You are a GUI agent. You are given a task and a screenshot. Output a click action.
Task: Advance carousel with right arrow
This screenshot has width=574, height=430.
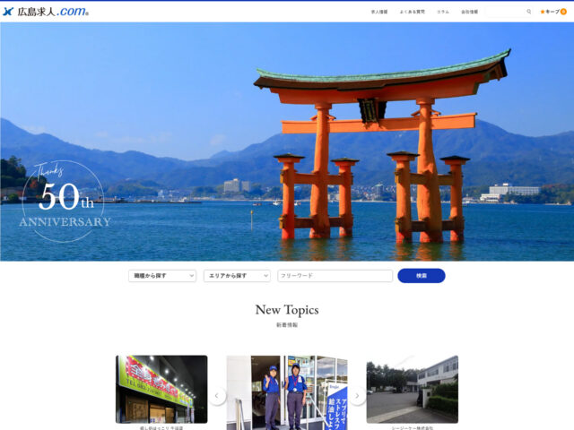[357, 396]
